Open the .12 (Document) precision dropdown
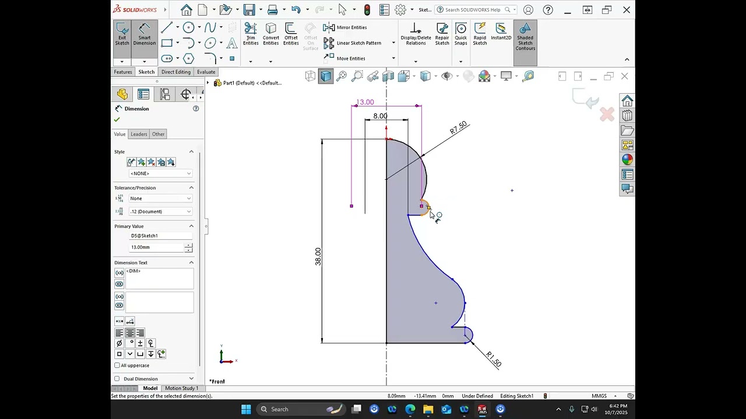 click(x=160, y=211)
